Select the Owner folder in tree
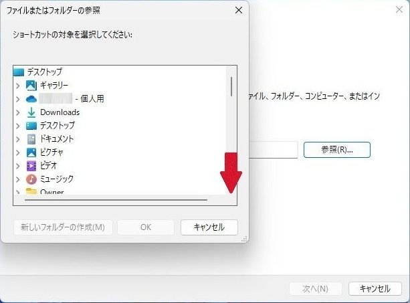Screen dimensions: 410x303 tap(52, 192)
